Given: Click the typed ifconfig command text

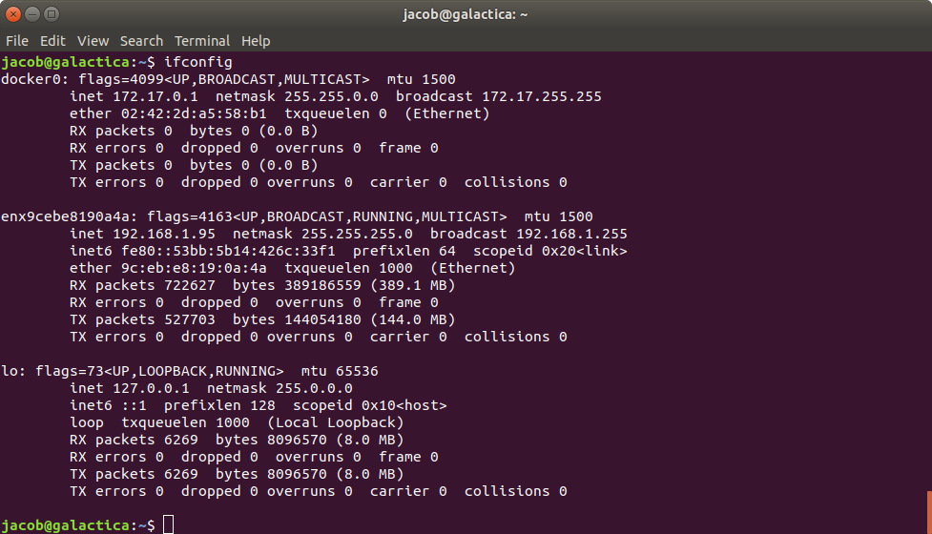Looking at the screenshot, I should (x=198, y=62).
